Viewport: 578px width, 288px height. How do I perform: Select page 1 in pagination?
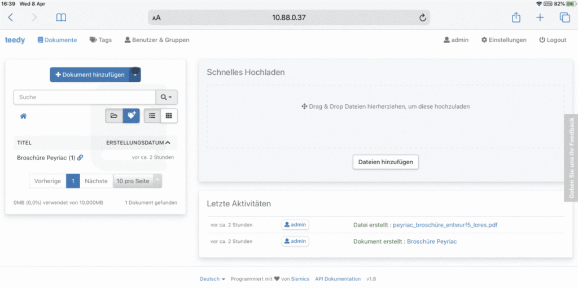click(x=73, y=181)
